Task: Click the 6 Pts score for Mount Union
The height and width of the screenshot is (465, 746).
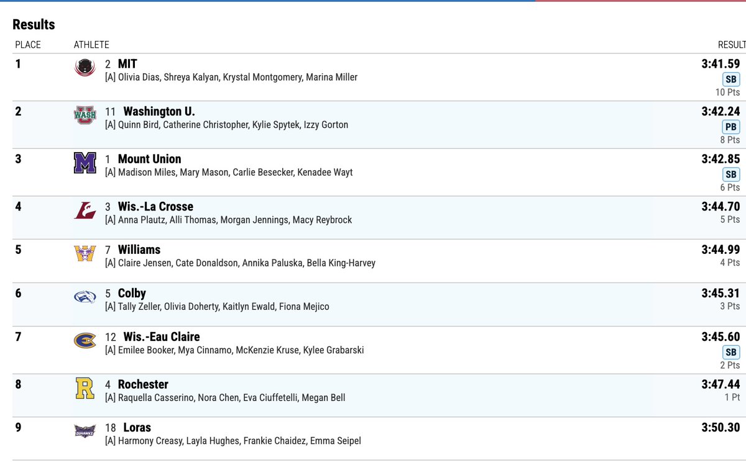Action: (x=730, y=187)
